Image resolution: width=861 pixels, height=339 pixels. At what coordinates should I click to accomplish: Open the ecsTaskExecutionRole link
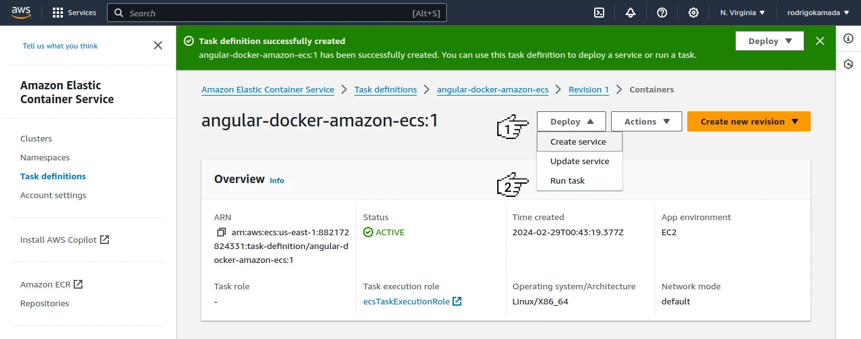tap(407, 301)
